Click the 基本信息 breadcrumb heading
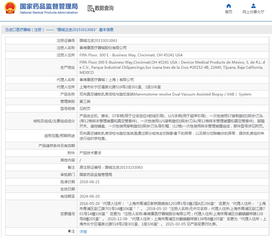Viewport: 272px width, 238px height. (x=106, y=30)
